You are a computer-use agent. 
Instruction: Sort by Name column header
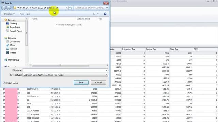click(x=34, y=19)
